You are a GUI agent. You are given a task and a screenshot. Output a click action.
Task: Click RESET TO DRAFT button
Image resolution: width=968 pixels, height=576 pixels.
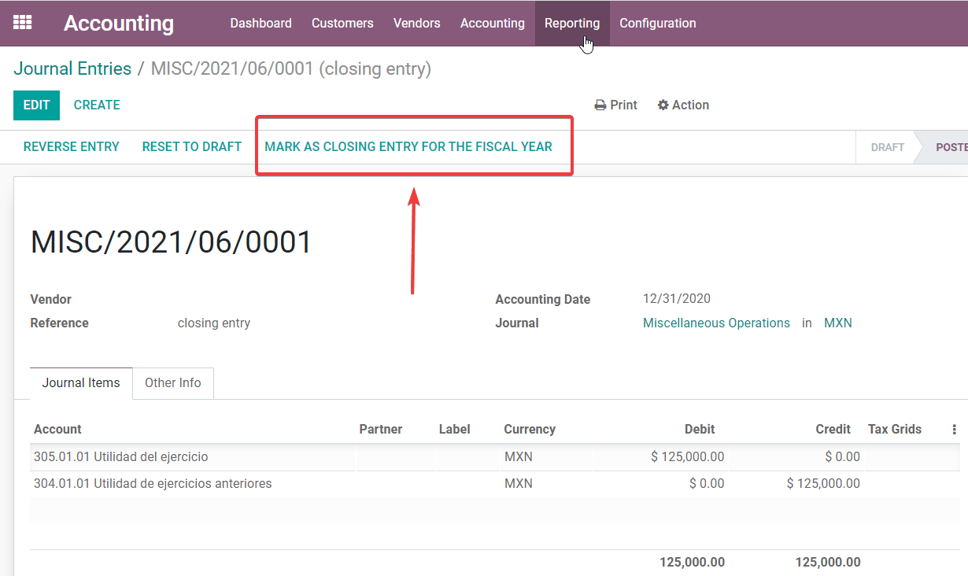click(x=192, y=147)
